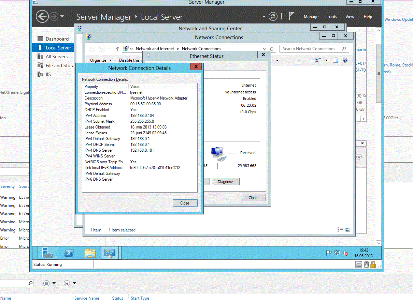This screenshot has width=413, height=302.
Task: Click the search magnifier in Network Connections
Action: 344,49
